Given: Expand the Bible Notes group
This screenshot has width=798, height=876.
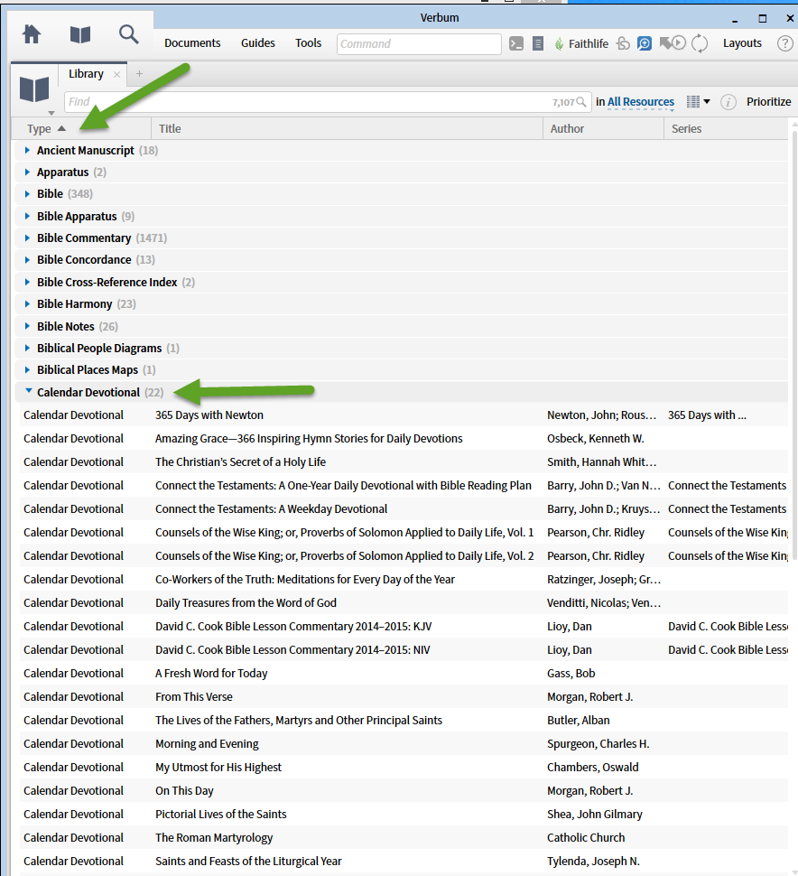Looking at the screenshot, I should click(x=27, y=326).
